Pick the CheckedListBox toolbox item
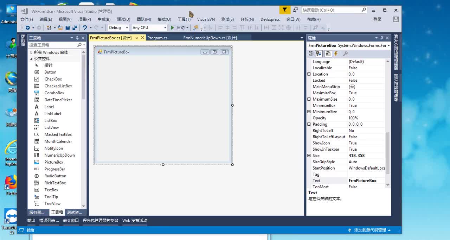The image size is (450, 240). pyautogui.click(x=58, y=86)
